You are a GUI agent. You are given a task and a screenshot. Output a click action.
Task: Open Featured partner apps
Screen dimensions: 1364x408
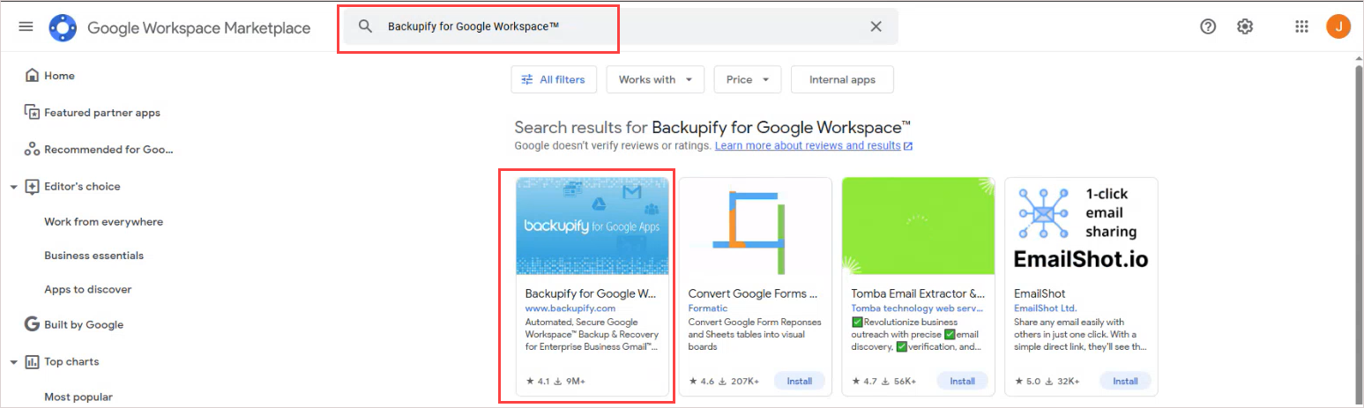(102, 113)
